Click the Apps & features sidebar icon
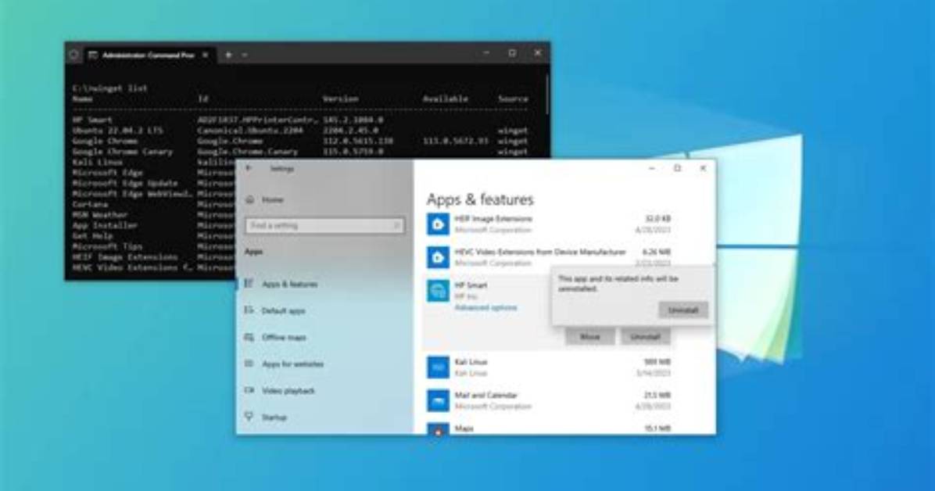Screen dimensions: 935x491 tap(249, 284)
